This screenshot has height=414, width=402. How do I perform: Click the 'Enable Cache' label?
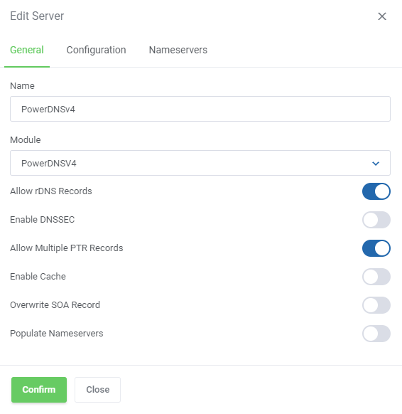click(38, 277)
